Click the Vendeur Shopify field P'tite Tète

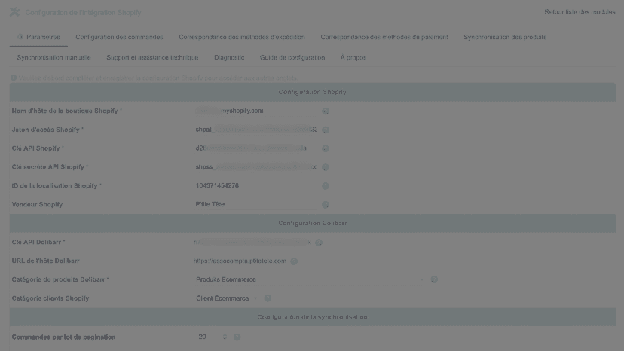pyautogui.click(x=255, y=205)
